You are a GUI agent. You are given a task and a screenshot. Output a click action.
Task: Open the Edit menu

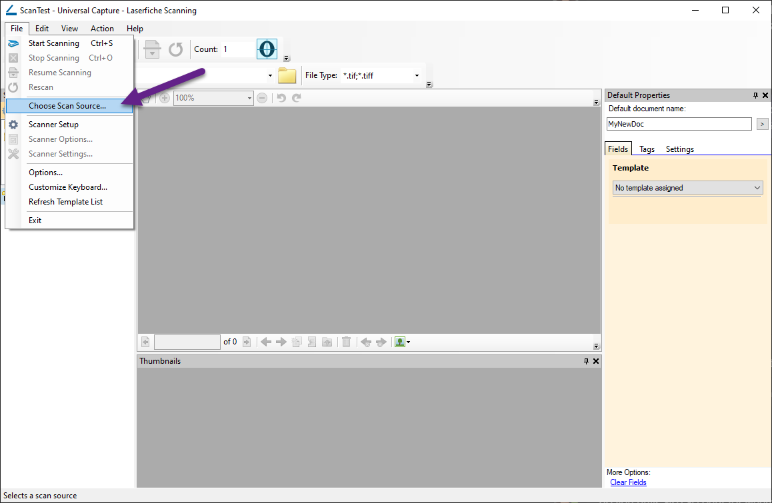tap(42, 29)
